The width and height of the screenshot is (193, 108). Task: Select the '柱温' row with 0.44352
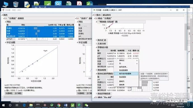pyautogui.click(x=40, y=31)
